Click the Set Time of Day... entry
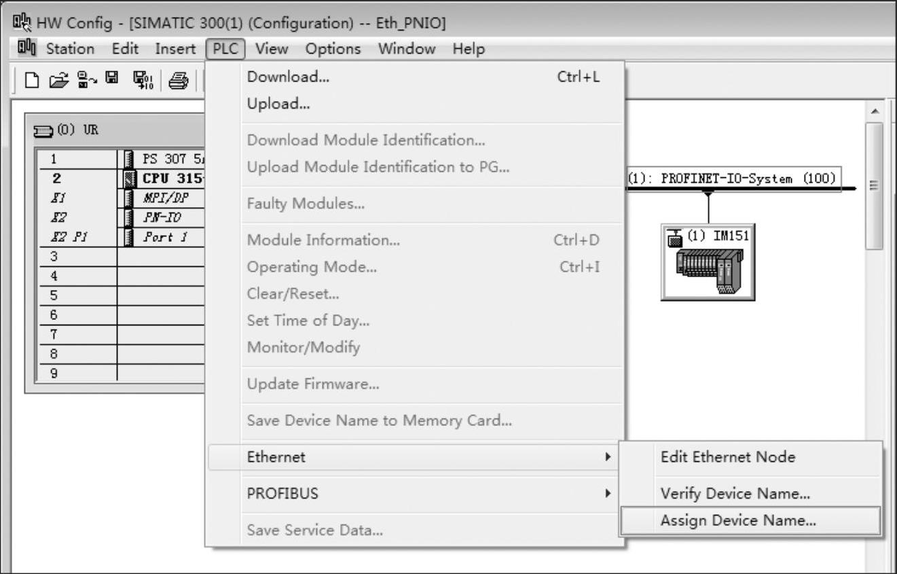This screenshot has width=897, height=574. 415,320
